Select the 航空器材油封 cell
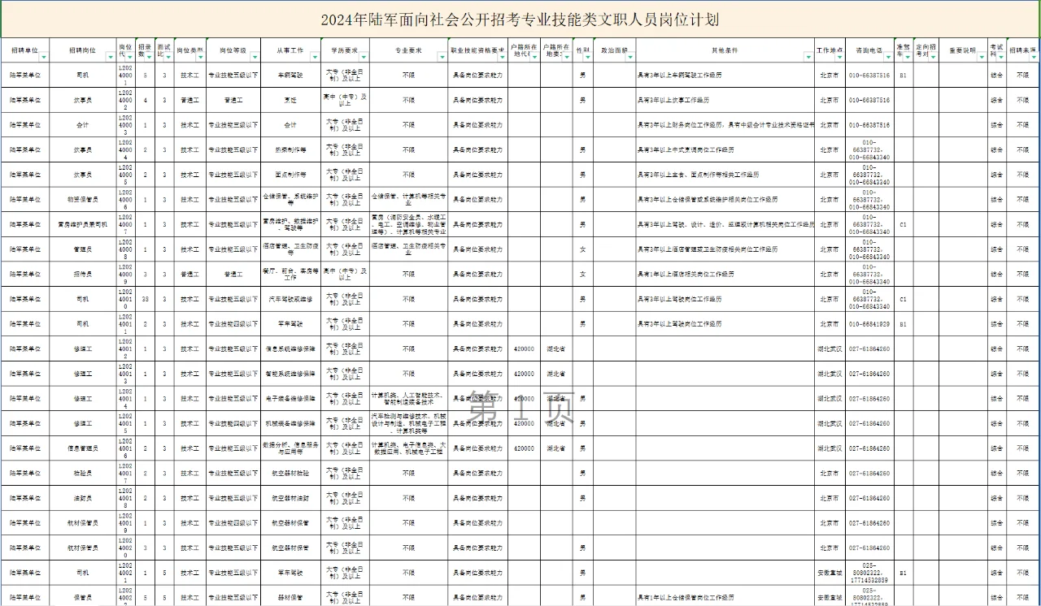This screenshot has height=606, width=1041. [x=290, y=498]
